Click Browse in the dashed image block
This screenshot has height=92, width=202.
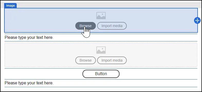(x=86, y=60)
